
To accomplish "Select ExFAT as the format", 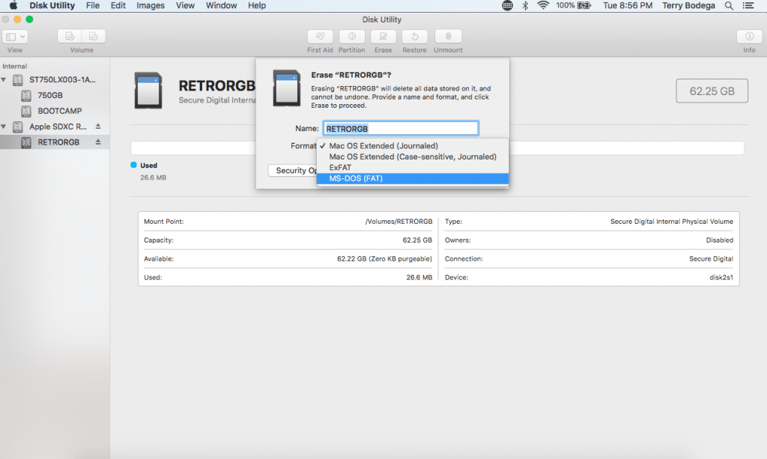I will (x=342, y=167).
